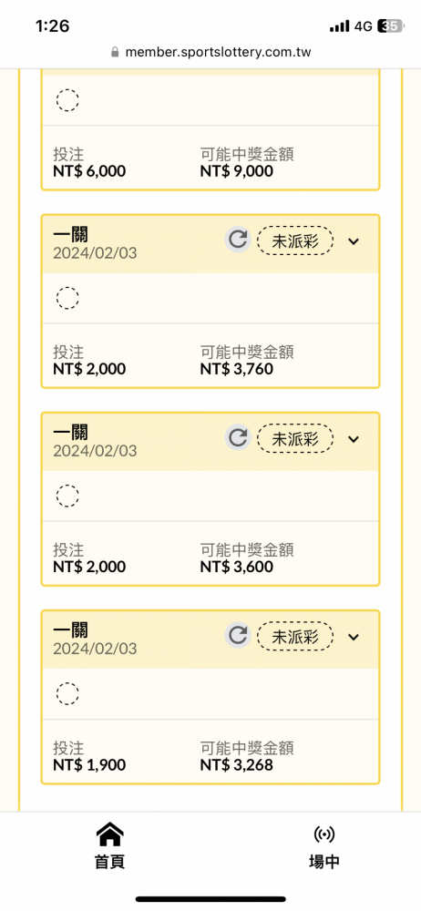Select dashed circle in NT$ 6,000 card
The image size is (421, 911).
[67, 100]
